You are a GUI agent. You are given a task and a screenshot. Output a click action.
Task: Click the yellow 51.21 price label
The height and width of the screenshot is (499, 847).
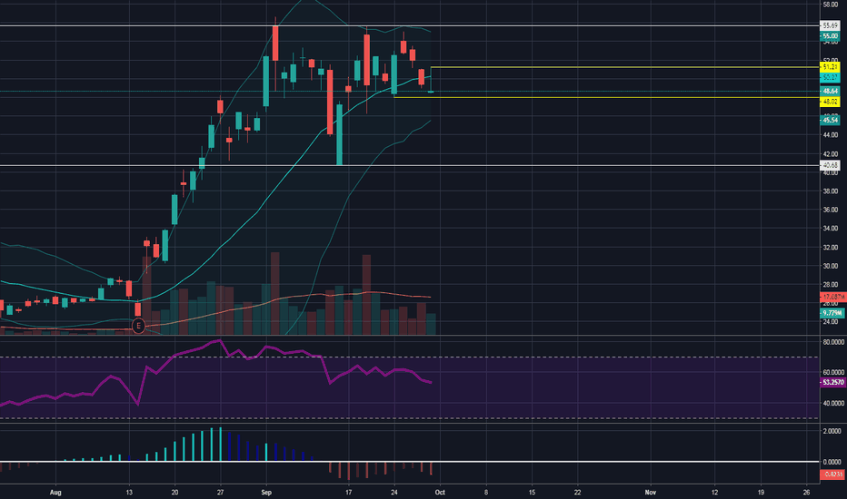[831, 67]
